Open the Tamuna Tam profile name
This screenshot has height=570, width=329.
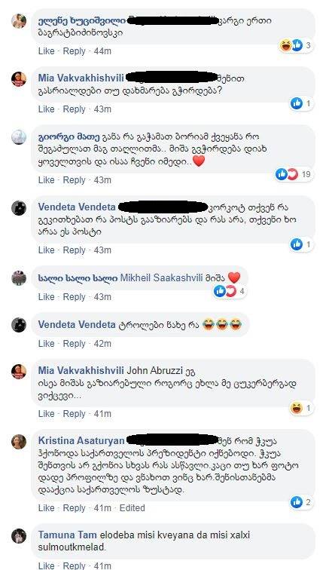(x=68, y=535)
